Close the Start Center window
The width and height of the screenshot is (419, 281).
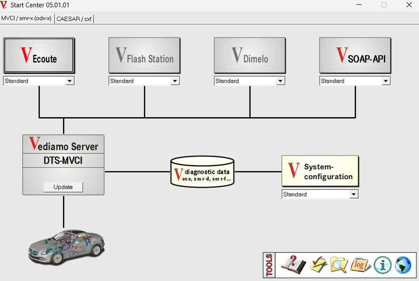pos(409,5)
